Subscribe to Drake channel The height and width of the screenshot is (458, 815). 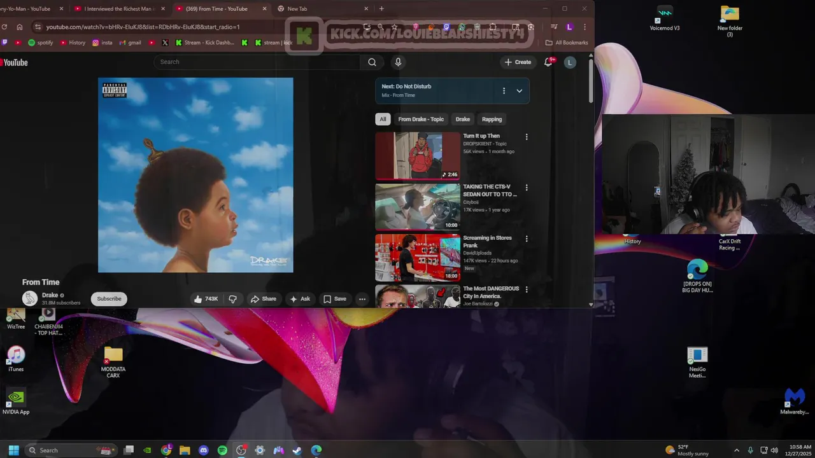point(109,299)
